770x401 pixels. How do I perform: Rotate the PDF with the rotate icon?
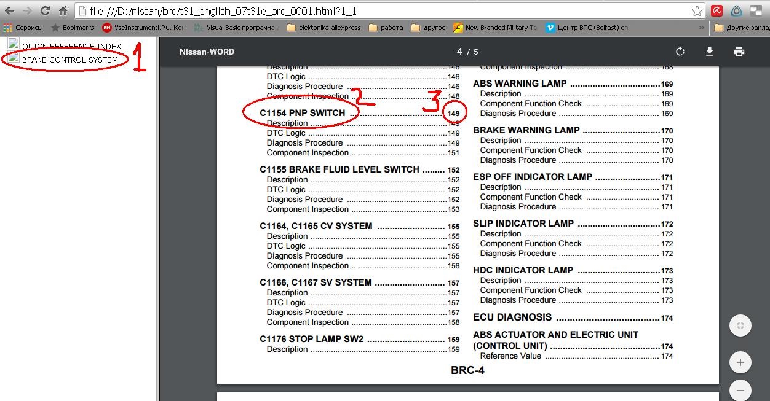680,52
